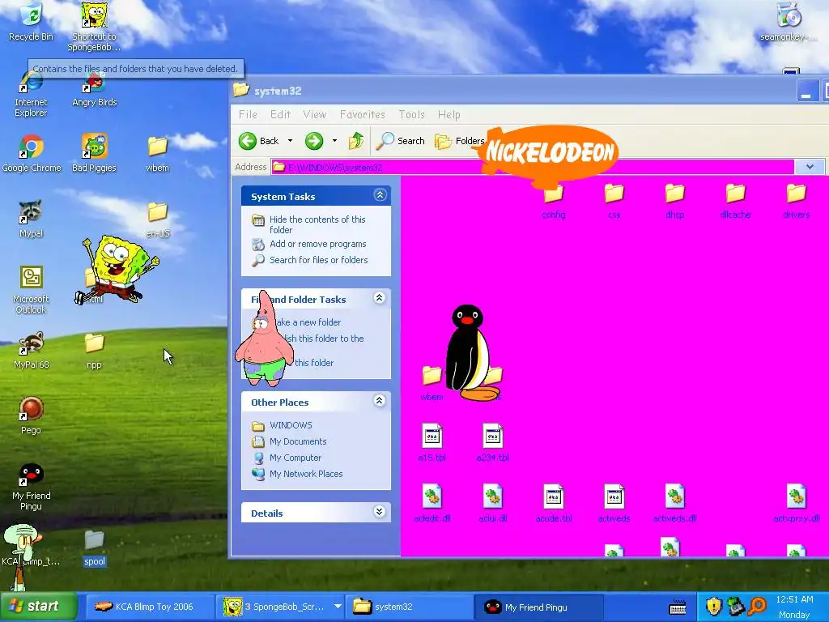Open the Mypal desktop shortcut
Viewport: 829px width, 622px height.
pos(32,219)
